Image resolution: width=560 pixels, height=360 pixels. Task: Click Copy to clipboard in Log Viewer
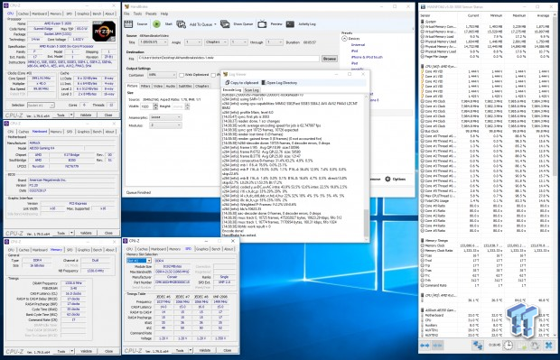(241, 83)
